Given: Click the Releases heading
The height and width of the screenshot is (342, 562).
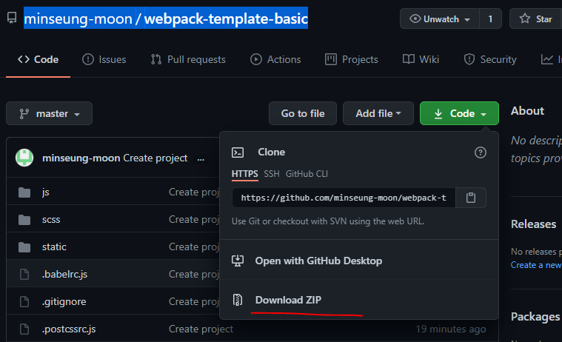Looking at the screenshot, I should click(x=533, y=224).
